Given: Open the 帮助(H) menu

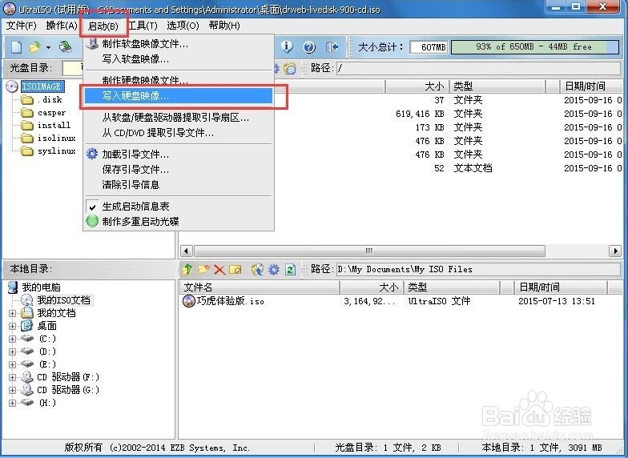Looking at the screenshot, I should pyautogui.click(x=224, y=26).
